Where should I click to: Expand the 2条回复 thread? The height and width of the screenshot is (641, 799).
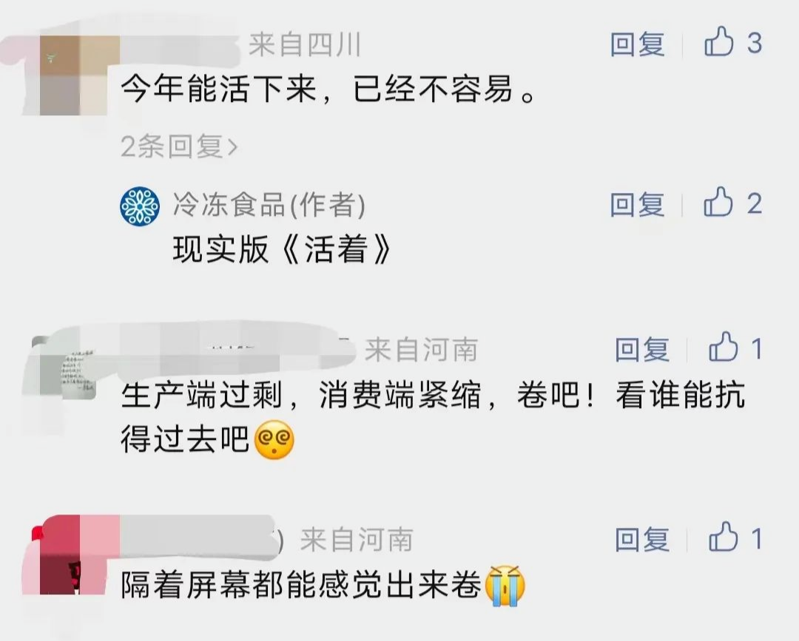[x=179, y=146]
